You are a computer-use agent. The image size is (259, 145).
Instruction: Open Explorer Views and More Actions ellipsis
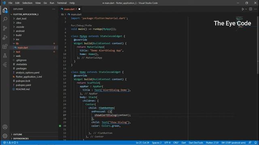(x=54, y=9)
